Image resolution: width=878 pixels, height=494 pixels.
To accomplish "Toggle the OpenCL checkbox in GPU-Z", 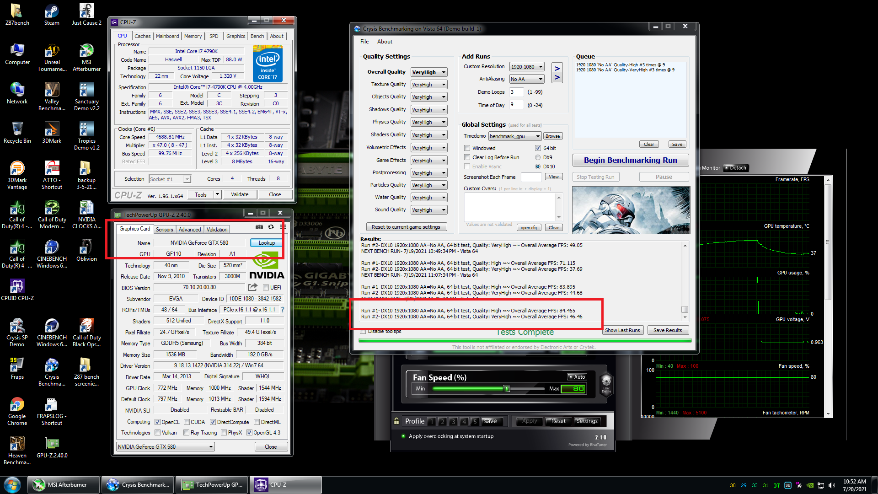I will click(x=157, y=422).
